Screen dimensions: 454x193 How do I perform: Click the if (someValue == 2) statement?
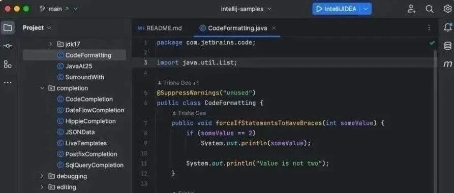point(221,134)
